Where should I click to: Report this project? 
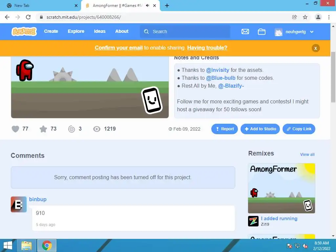click(224, 129)
